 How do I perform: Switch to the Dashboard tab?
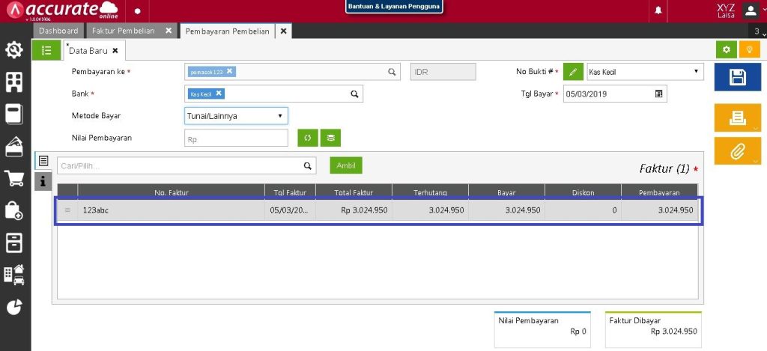58,31
